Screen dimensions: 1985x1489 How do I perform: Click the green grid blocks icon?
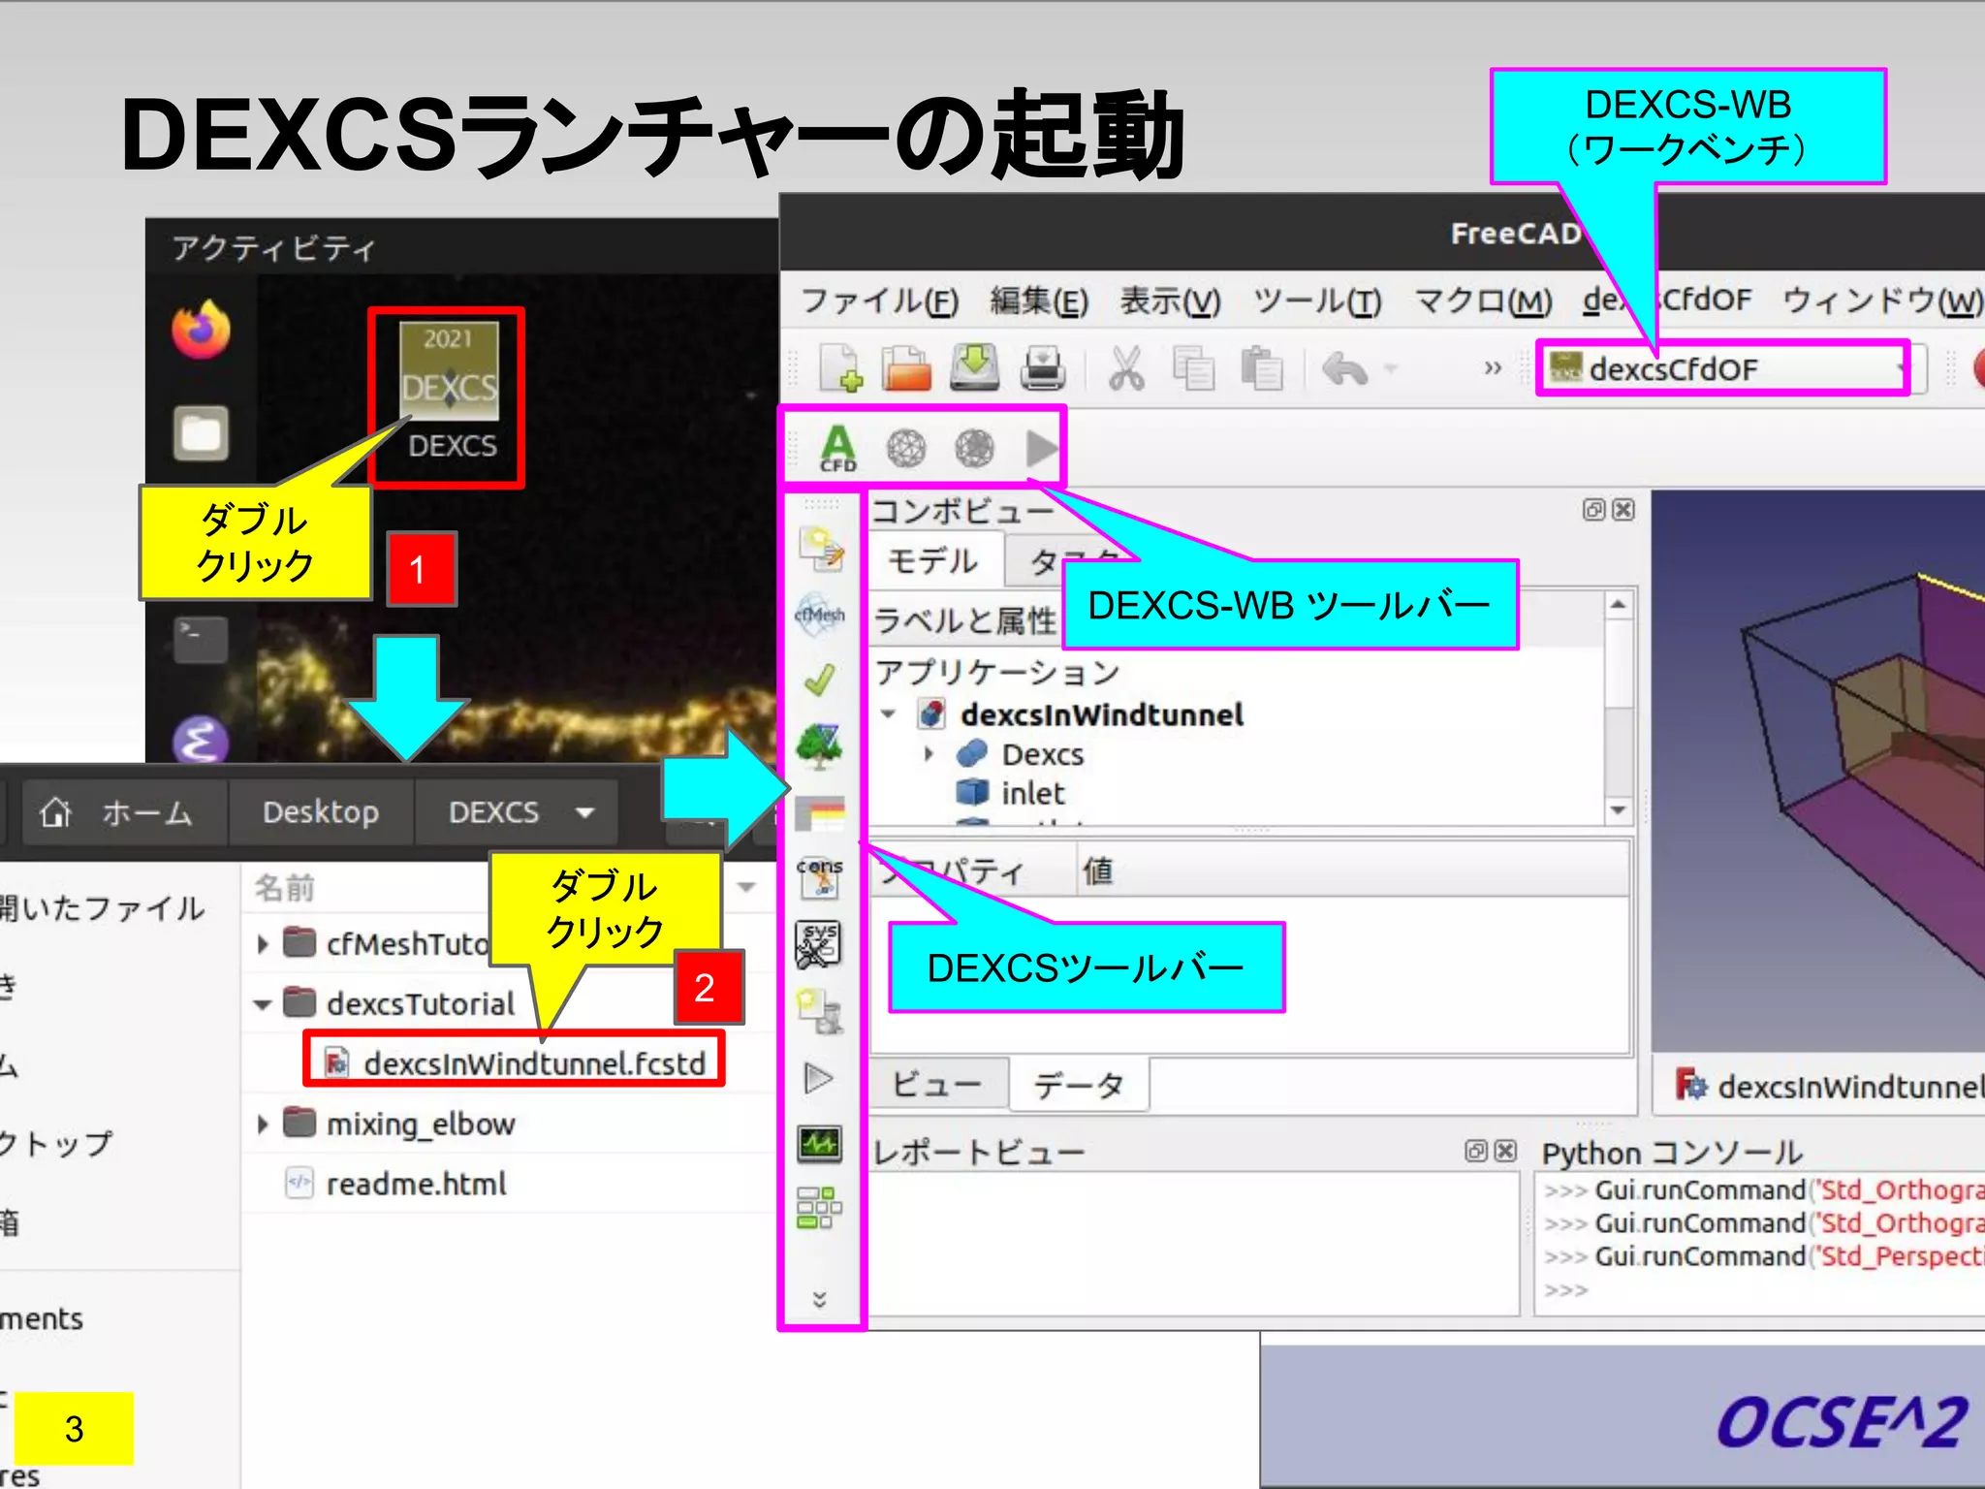coord(820,1208)
